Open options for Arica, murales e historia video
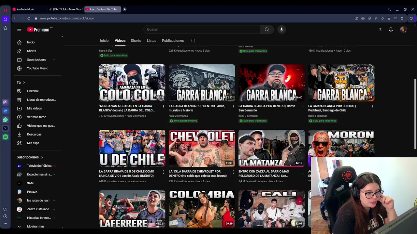This screenshot has width=417, height=234. tap(233, 107)
